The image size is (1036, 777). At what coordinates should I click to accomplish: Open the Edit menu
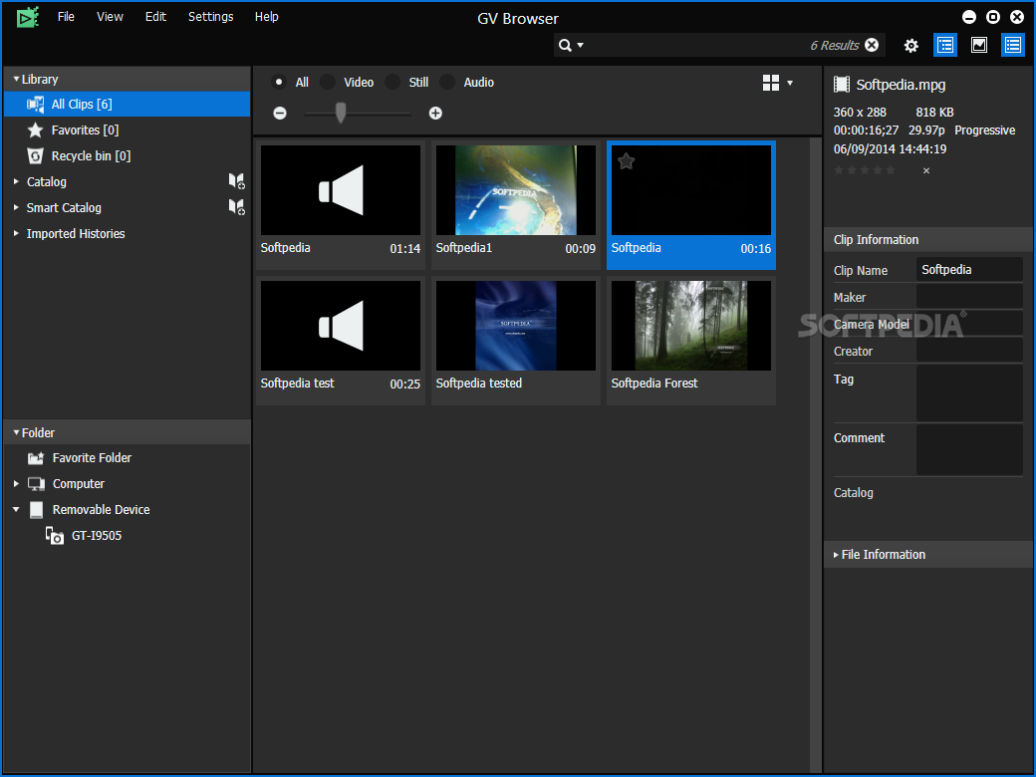coord(156,17)
